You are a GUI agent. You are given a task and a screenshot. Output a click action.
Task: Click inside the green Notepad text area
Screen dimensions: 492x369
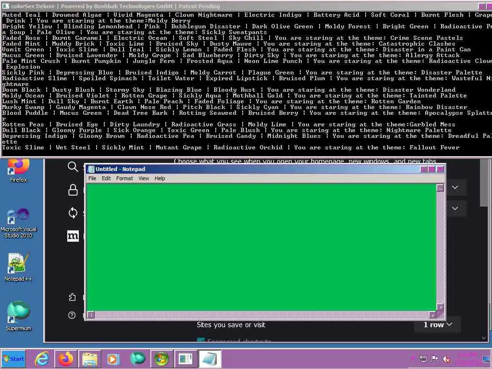coord(261,247)
